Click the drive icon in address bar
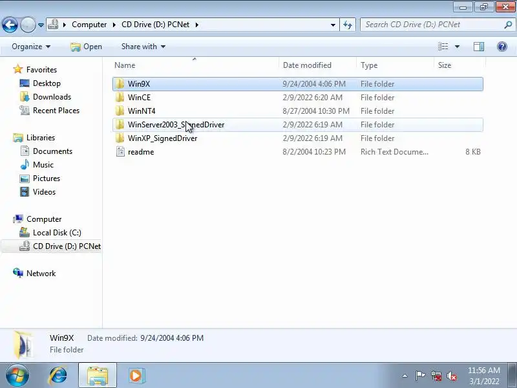Image resolution: width=517 pixels, height=388 pixels. tap(53, 25)
